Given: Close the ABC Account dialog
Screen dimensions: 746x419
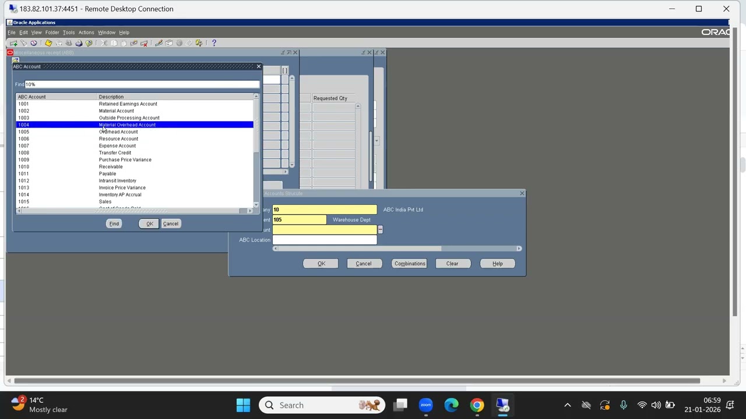Looking at the screenshot, I should tap(259, 66).
